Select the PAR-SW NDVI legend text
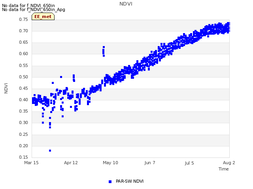This screenshot has width=253, height=189. tap(130, 181)
